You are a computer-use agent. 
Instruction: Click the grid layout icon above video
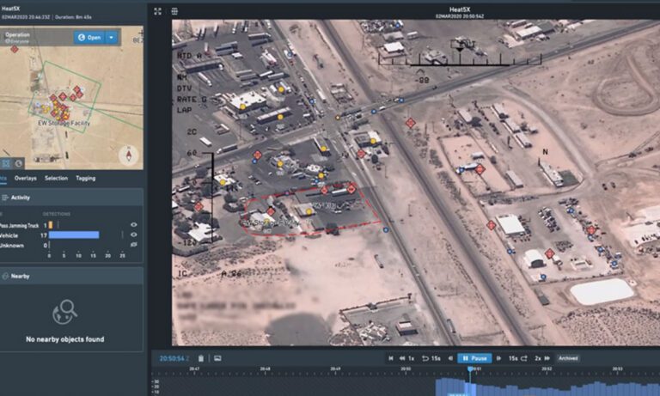coord(174,11)
